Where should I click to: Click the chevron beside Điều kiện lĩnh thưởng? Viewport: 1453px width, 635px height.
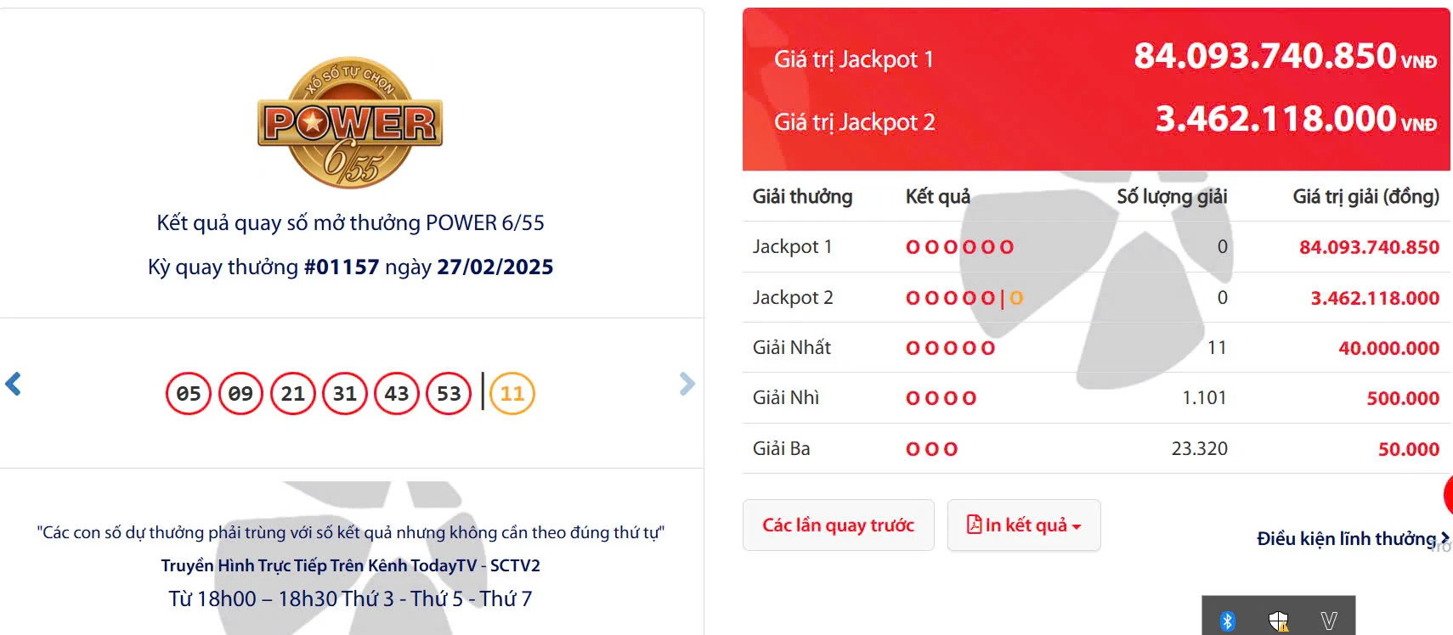tap(1445, 537)
